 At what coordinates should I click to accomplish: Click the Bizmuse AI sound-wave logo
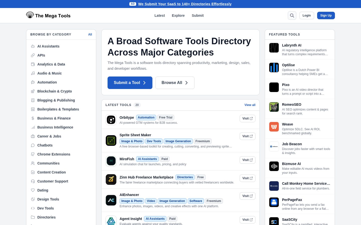click(274, 166)
